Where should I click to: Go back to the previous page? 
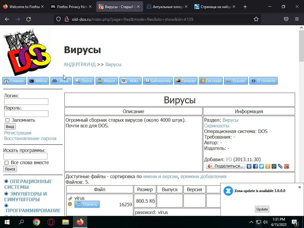tap(7, 19)
